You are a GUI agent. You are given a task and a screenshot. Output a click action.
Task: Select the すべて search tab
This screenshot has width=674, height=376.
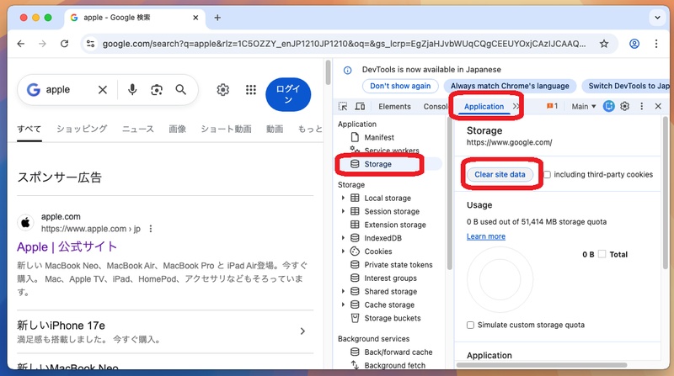pos(29,129)
